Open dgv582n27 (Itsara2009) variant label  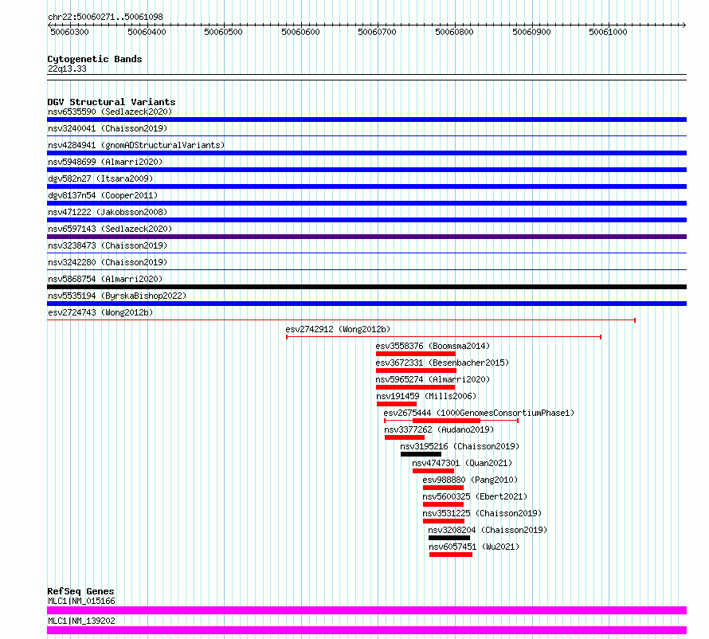[x=100, y=178]
